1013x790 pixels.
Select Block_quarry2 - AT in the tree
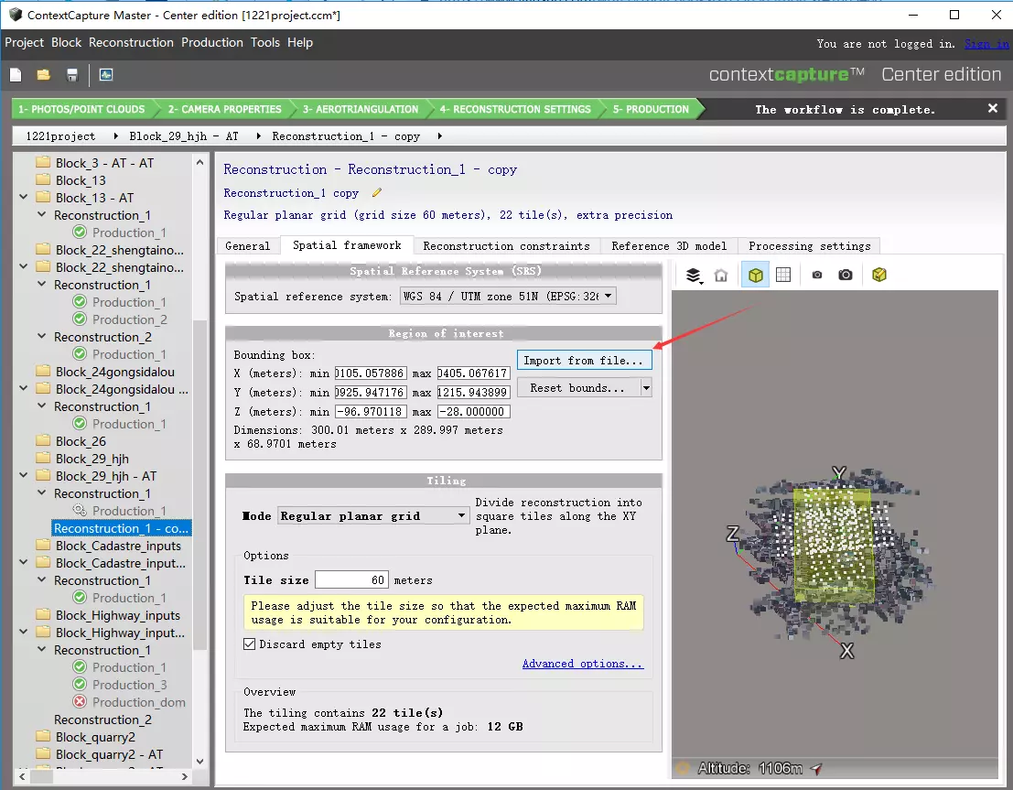[109, 753]
